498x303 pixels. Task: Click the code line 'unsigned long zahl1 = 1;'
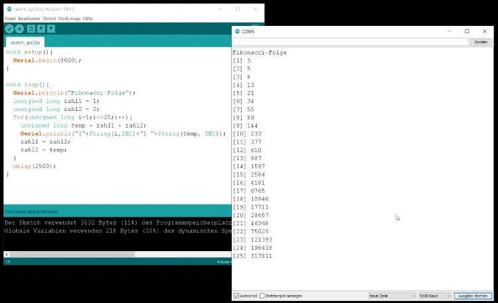point(56,101)
